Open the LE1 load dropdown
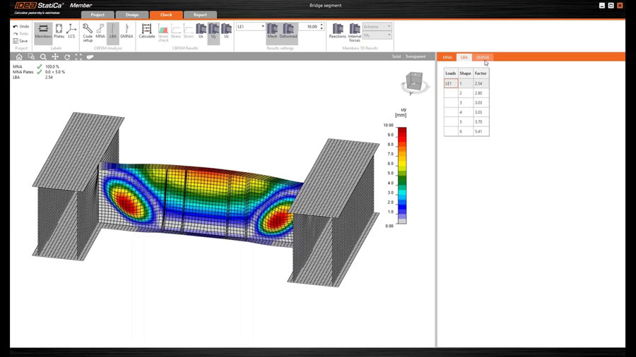636x357 pixels. coord(251,27)
